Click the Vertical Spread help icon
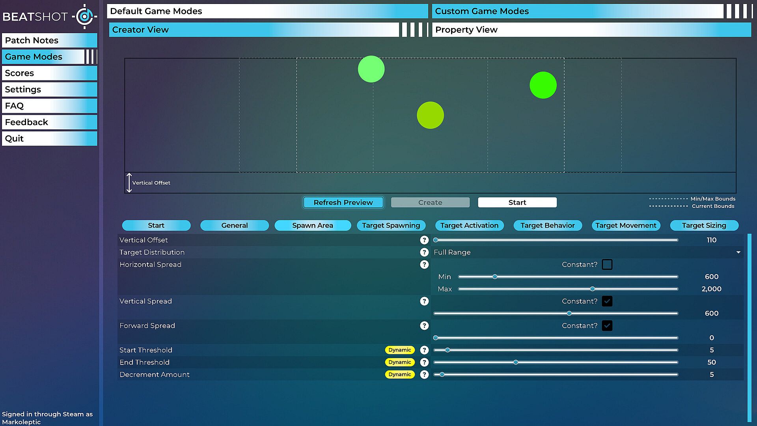The height and width of the screenshot is (426, 757). pyautogui.click(x=424, y=301)
